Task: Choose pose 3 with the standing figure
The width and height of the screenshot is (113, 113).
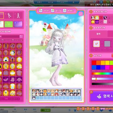Action: click(18, 15)
